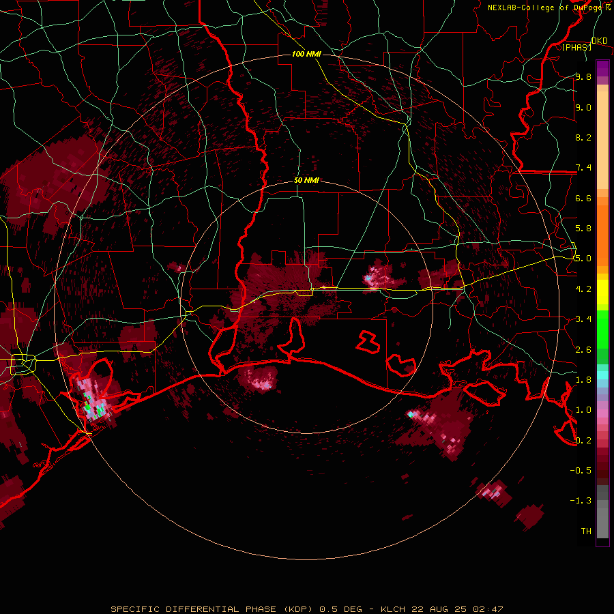
Task: Click the NEXLAB-College of DuPage credit text
Action: [544, 8]
